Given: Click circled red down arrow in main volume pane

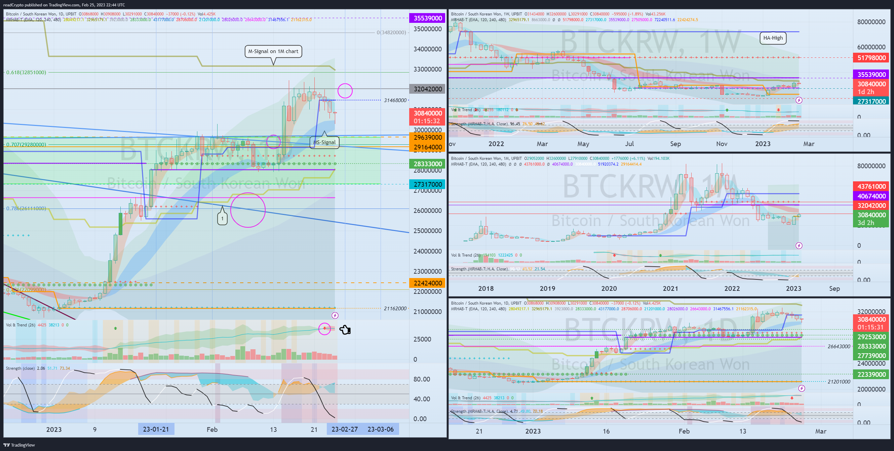Looking at the screenshot, I should coord(324,328).
